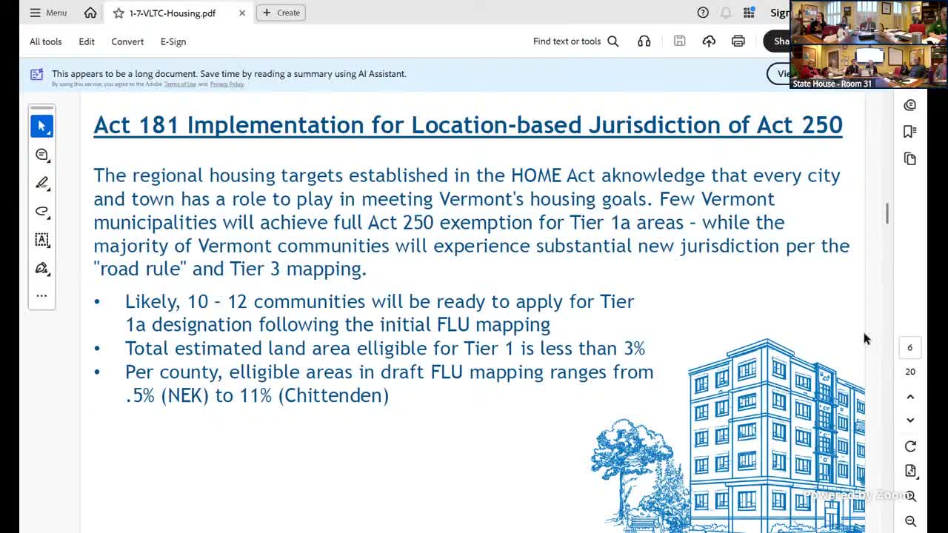Screen dimensions: 948x533
Task: Select the Highlight pencil tool
Action: click(41, 183)
